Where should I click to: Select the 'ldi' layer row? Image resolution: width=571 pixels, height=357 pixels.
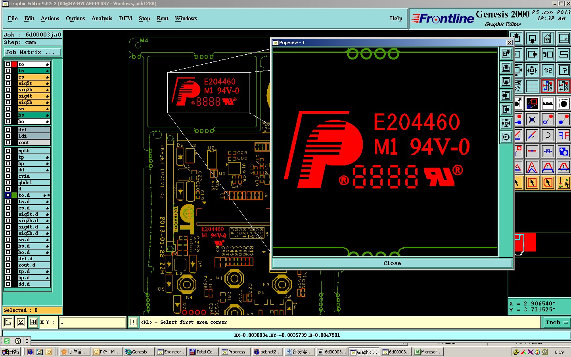pos(34,136)
